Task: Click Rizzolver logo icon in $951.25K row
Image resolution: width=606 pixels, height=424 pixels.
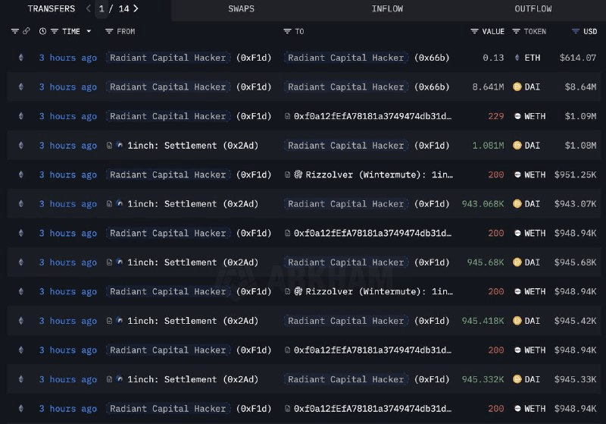Action: click(x=298, y=174)
